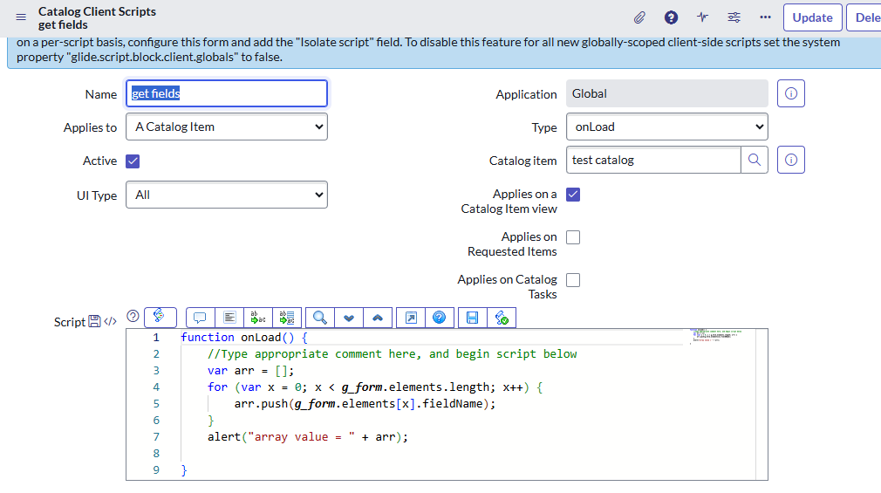Click the format code icon

coord(229,318)
